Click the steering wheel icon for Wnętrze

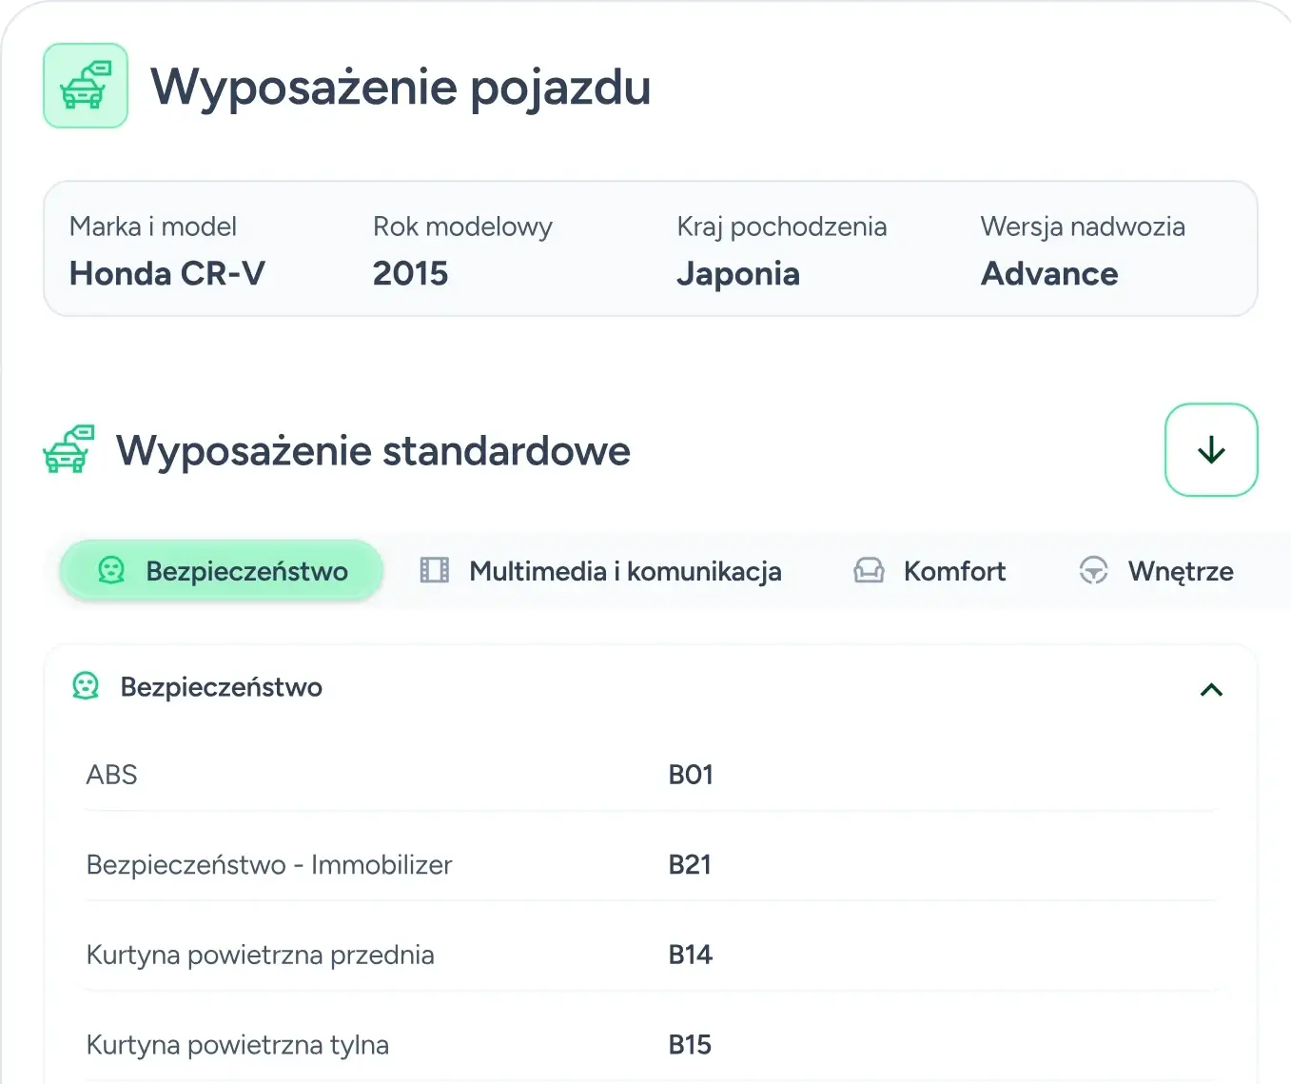coord(1093,571)
